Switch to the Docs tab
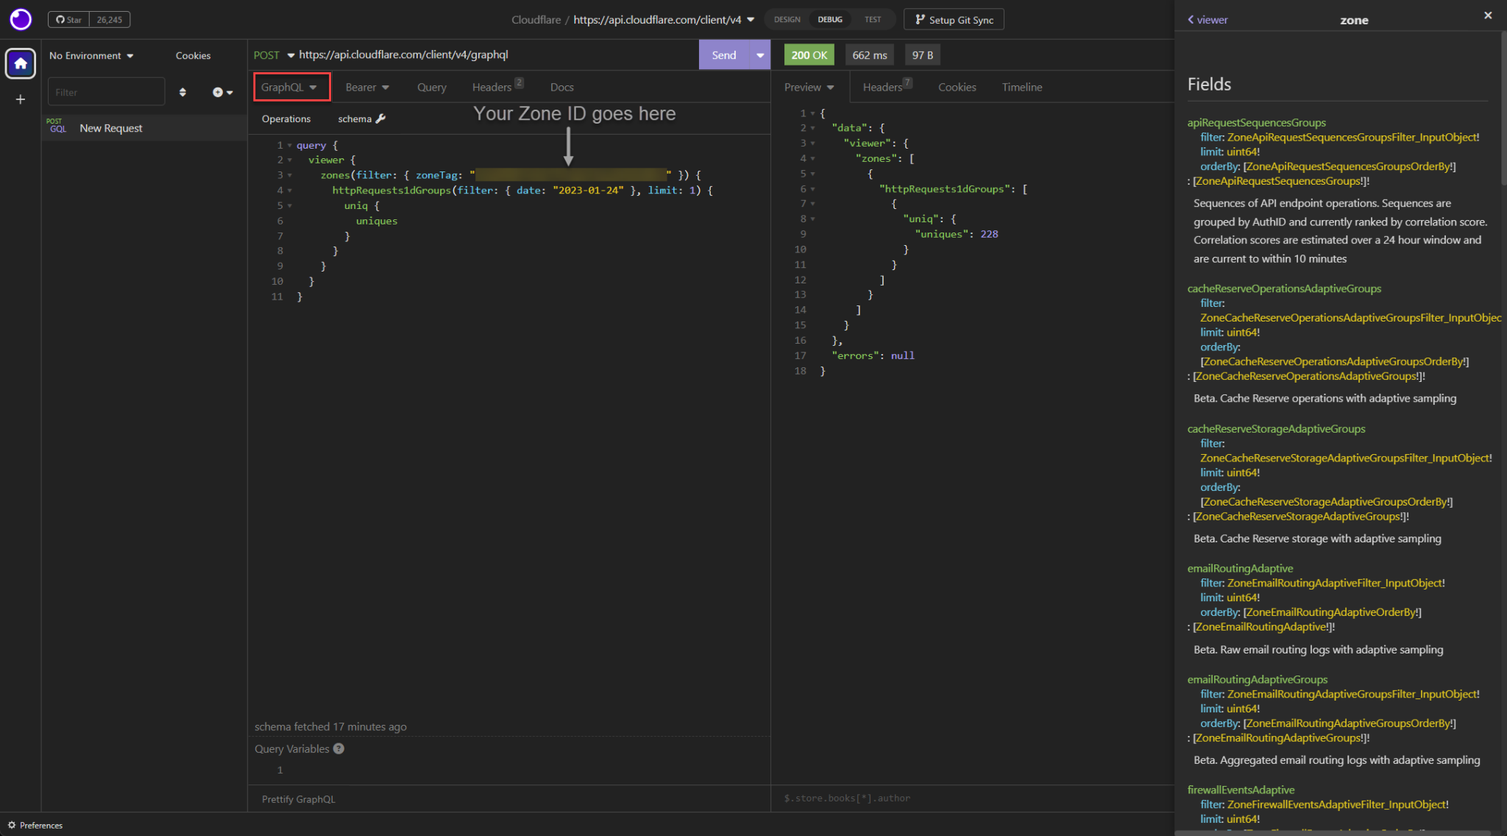 coord(561,87)
